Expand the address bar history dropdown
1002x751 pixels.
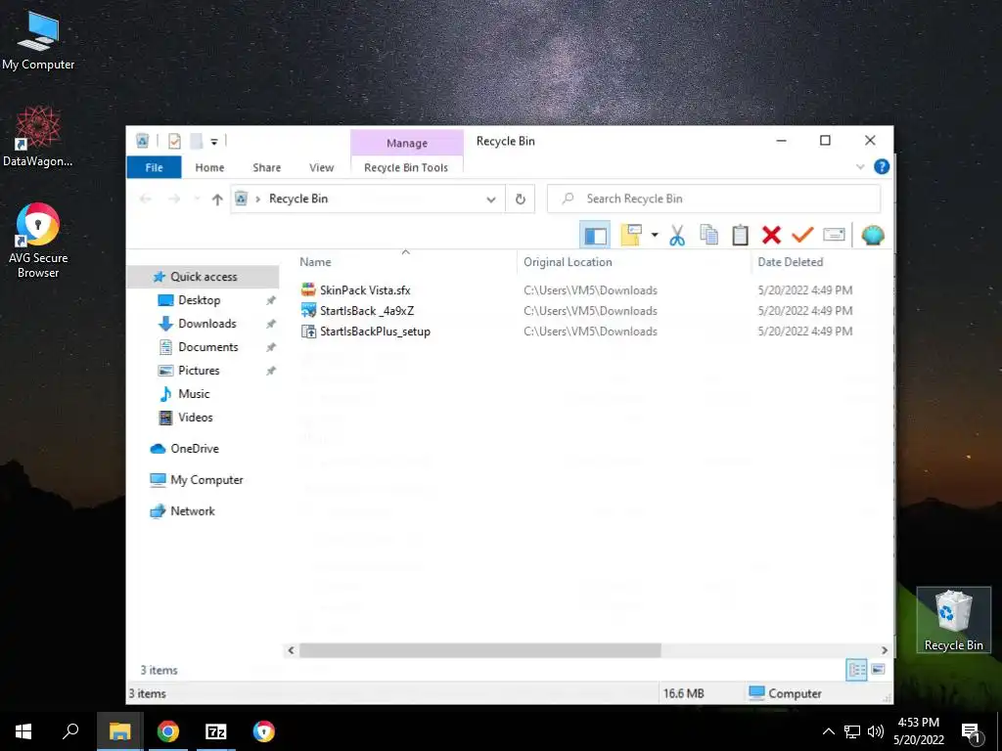click(491, 199)
